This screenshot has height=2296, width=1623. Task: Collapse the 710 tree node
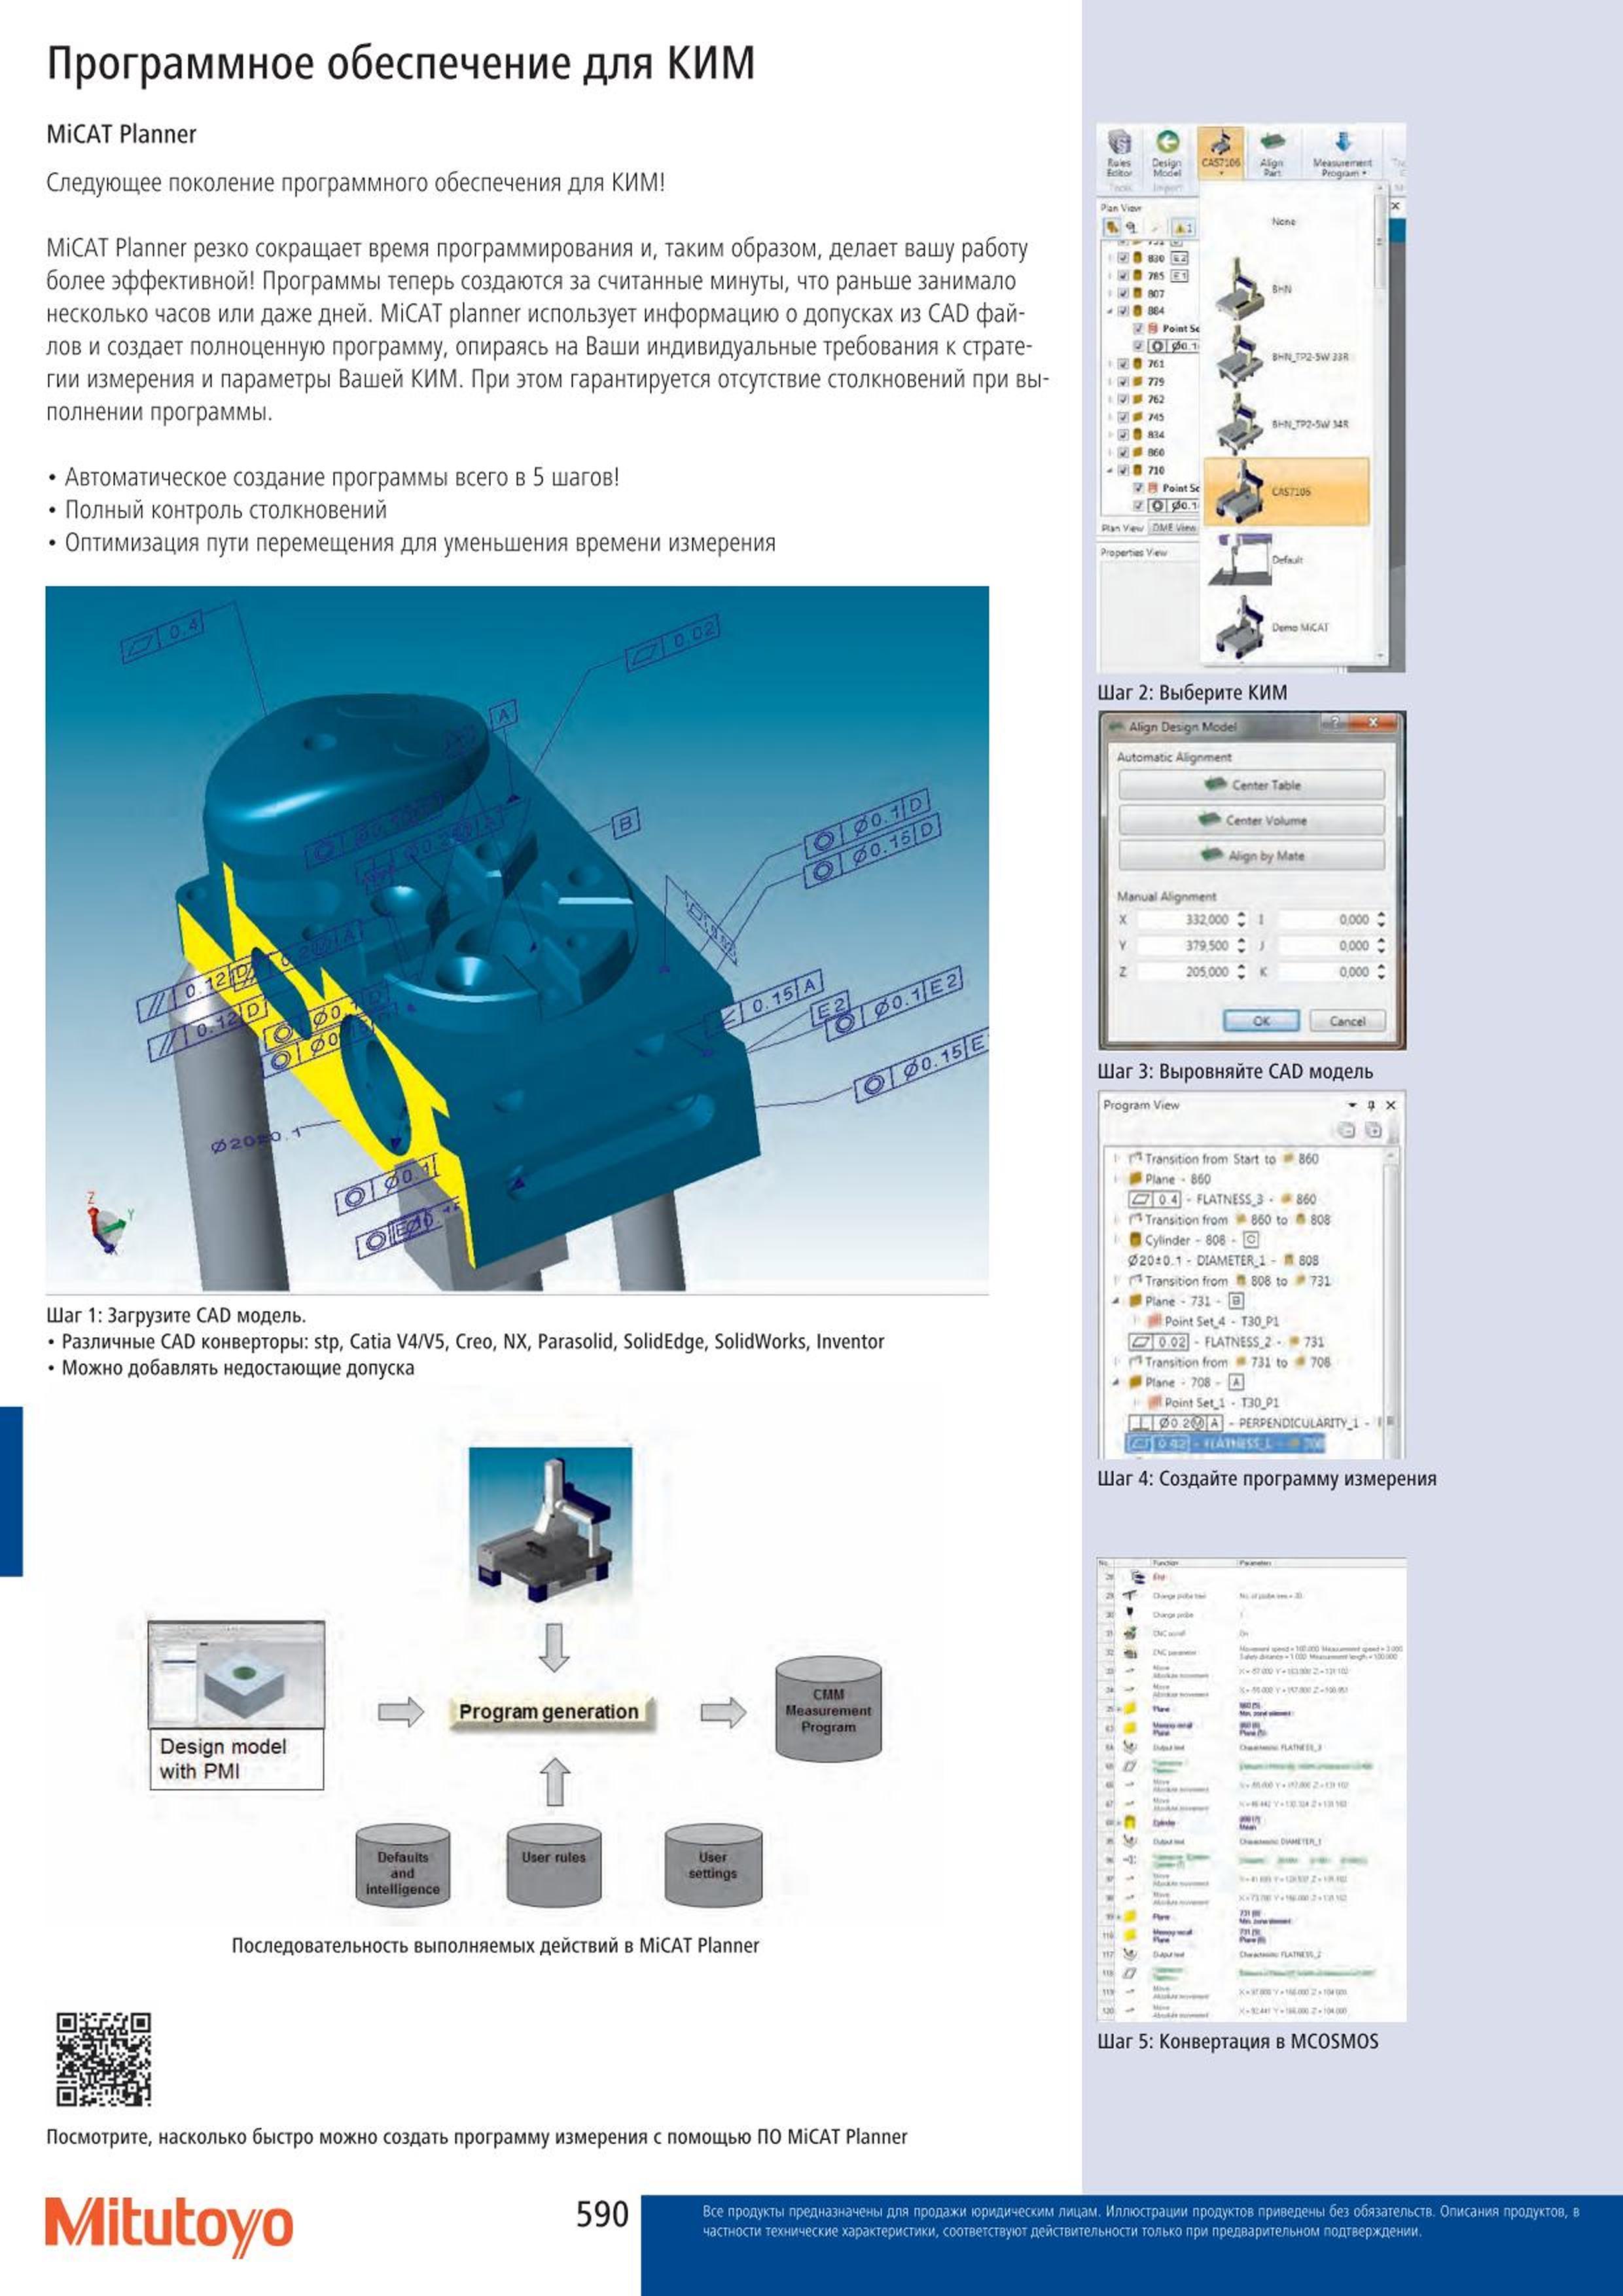(1110, 470)
